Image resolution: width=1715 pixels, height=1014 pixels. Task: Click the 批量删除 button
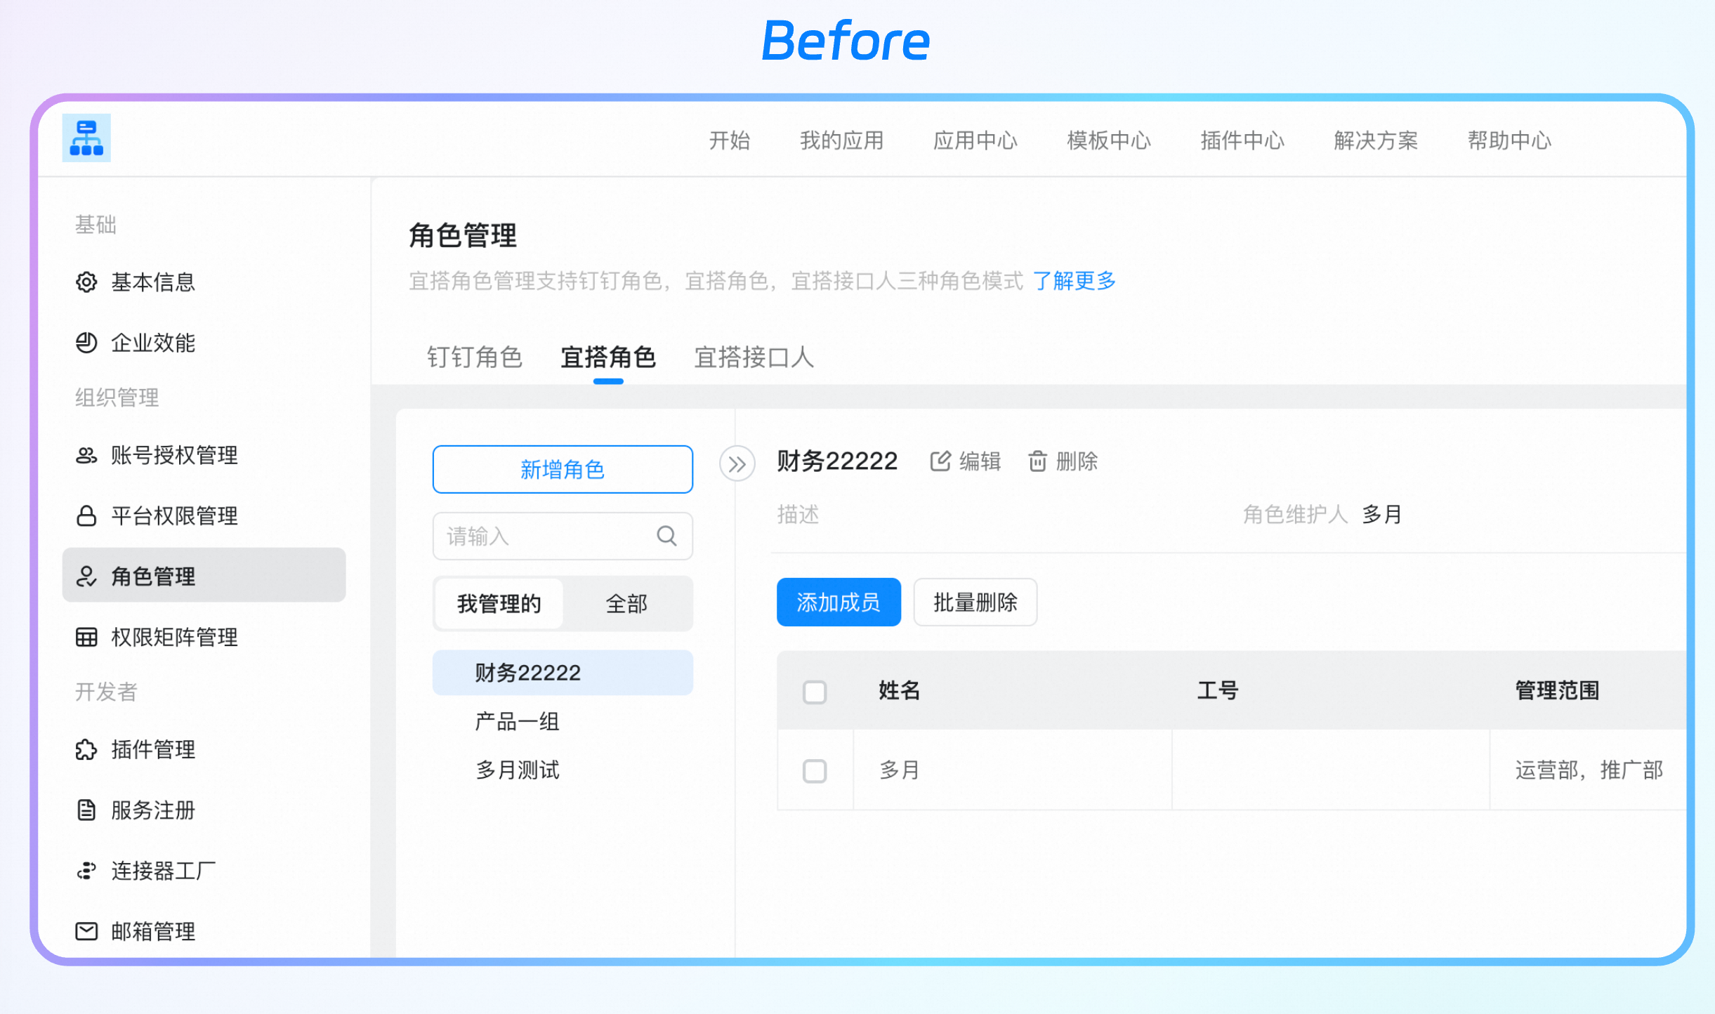[x=975, y=602]
